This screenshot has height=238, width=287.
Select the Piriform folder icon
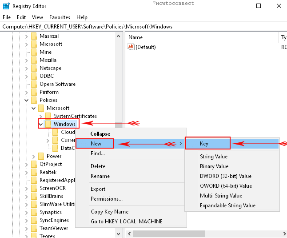(34, 92)
